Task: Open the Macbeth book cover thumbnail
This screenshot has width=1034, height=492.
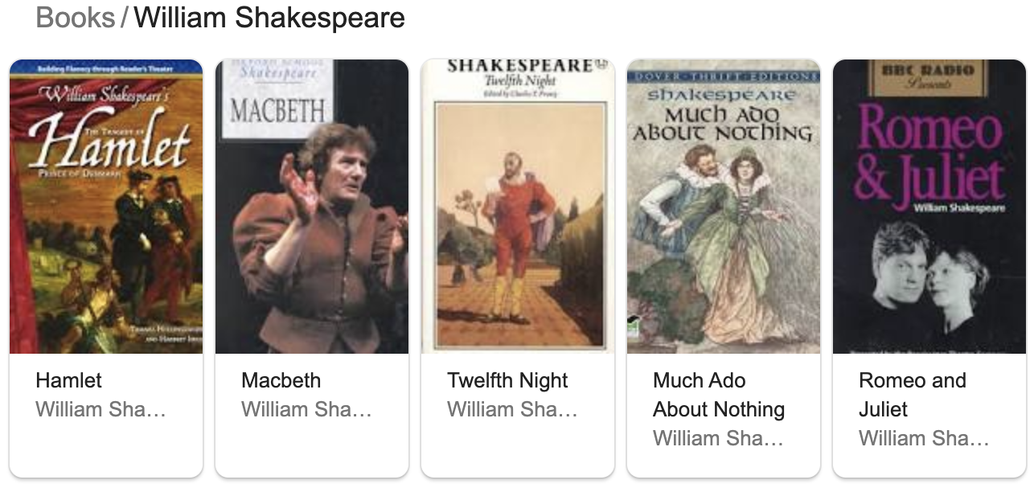Action: [x=312, y=207]
